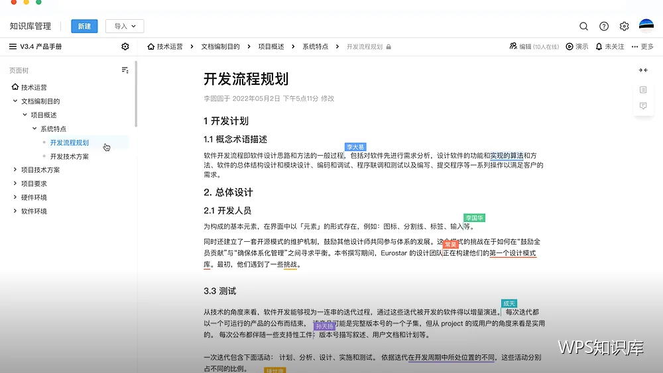663x373 pixels.
Task: Click the 开发流程规划 document title
Action: coord(246,79)
